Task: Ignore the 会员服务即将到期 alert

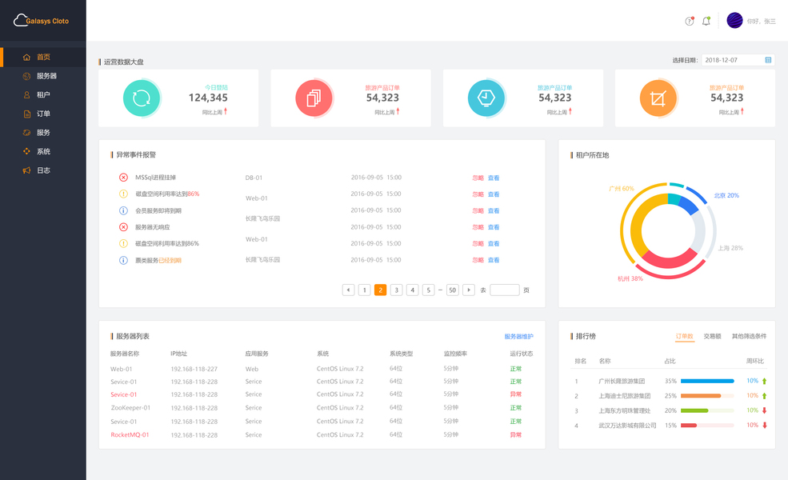Action: 478,210
